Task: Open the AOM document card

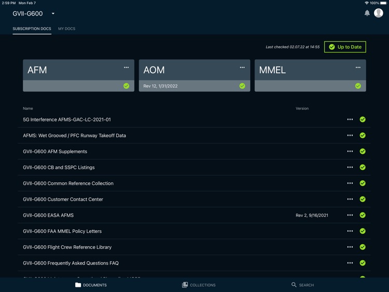Action: point(195,75)
